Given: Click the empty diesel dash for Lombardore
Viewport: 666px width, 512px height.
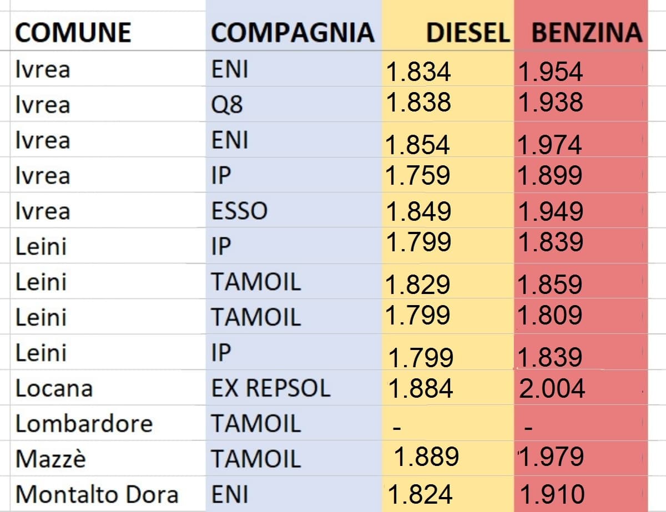Looking at the screenshot, I should click(x=397, y=427).
